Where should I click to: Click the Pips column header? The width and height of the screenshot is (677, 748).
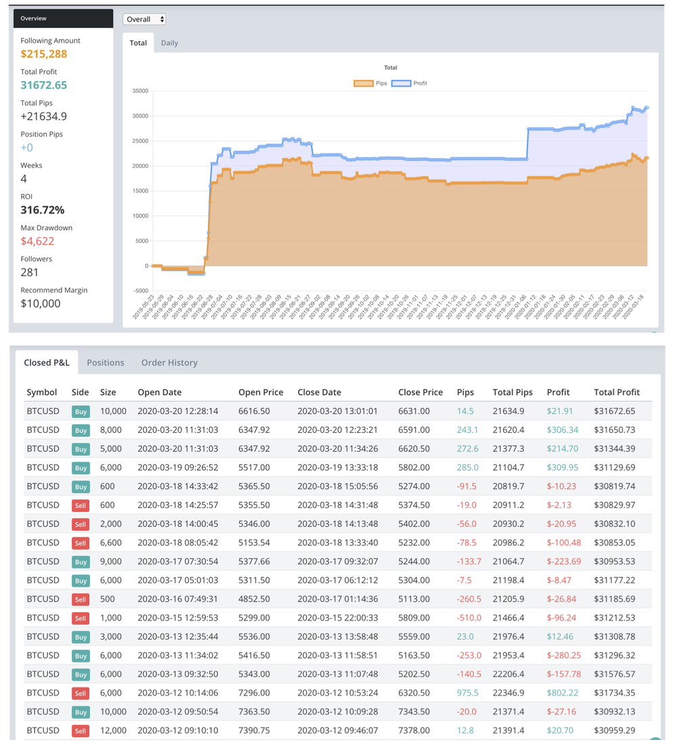coord(465,392)
